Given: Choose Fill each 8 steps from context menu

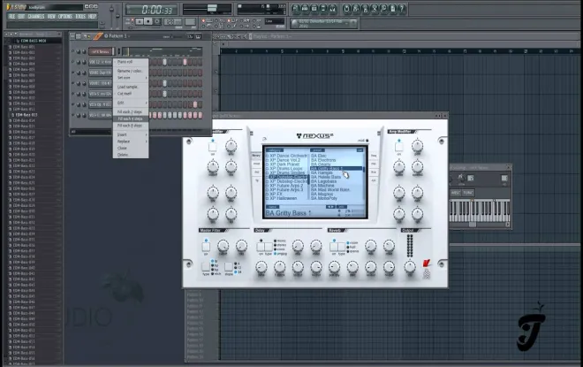Looking at the screenshot, I should coord(131,126).
